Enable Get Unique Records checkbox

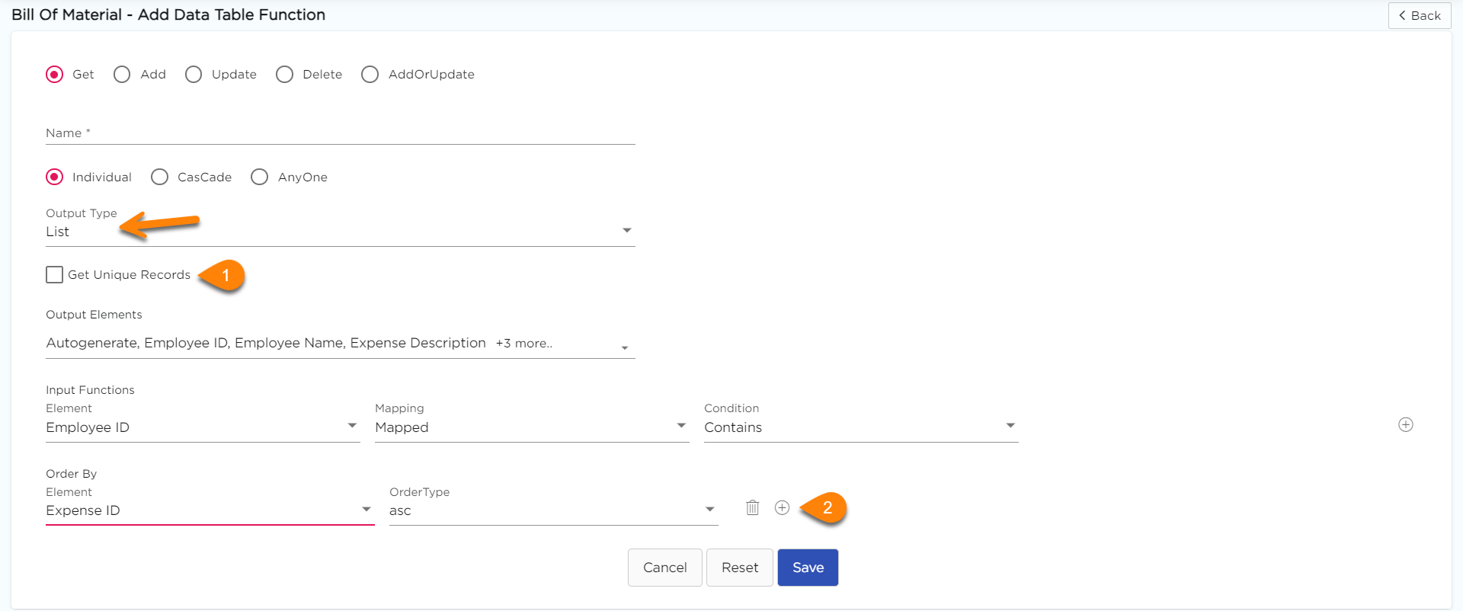pos(55,274)
